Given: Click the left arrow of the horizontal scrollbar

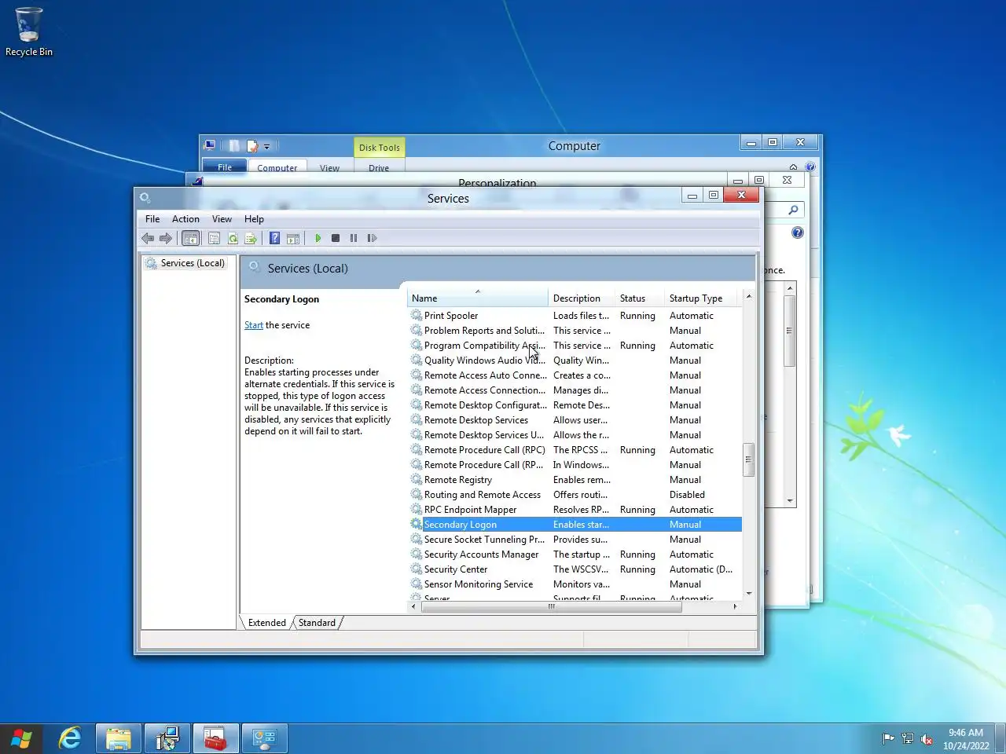Looking at the screenshot, I should tap(414, 606).
